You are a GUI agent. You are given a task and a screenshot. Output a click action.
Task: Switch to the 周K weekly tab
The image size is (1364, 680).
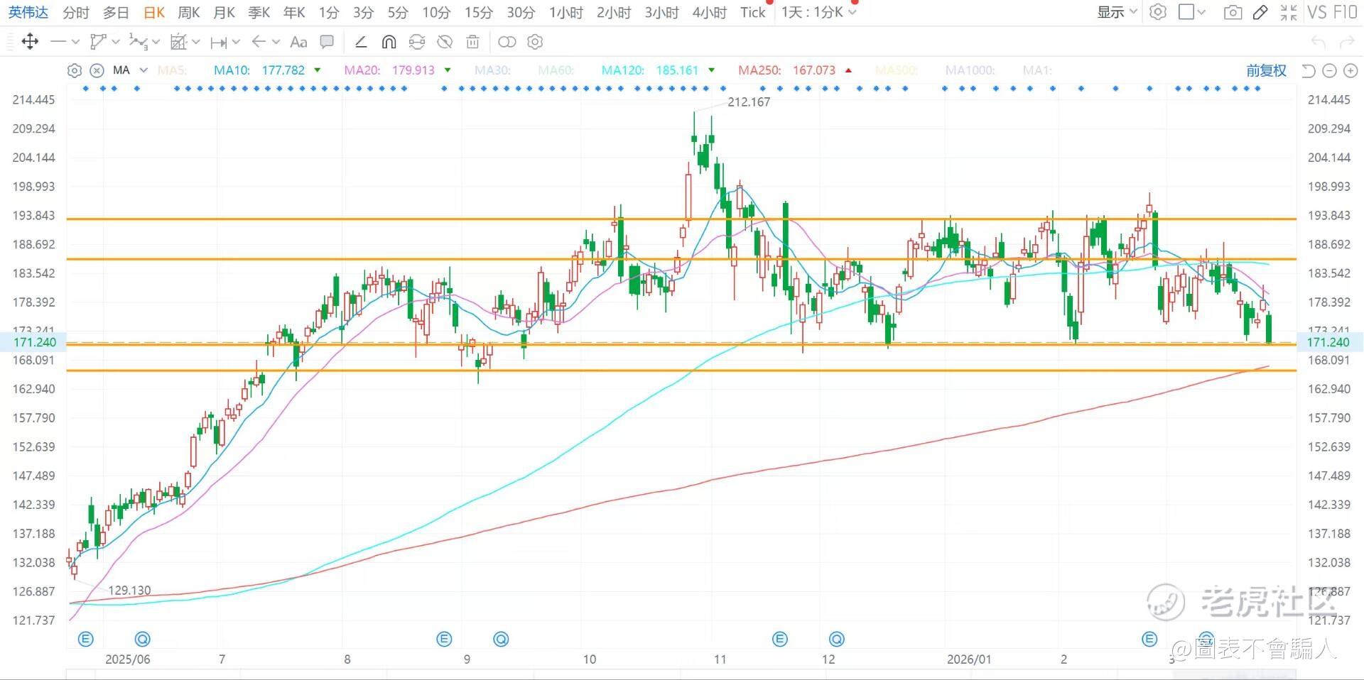coord(188,12)
